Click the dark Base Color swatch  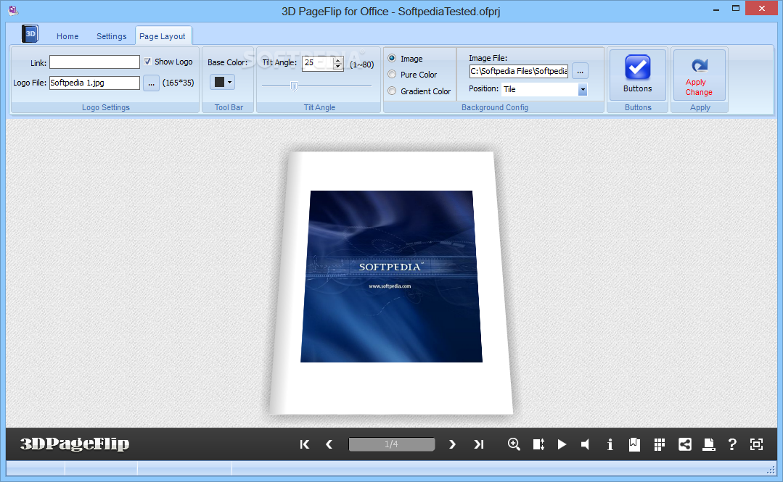(219, 83)
